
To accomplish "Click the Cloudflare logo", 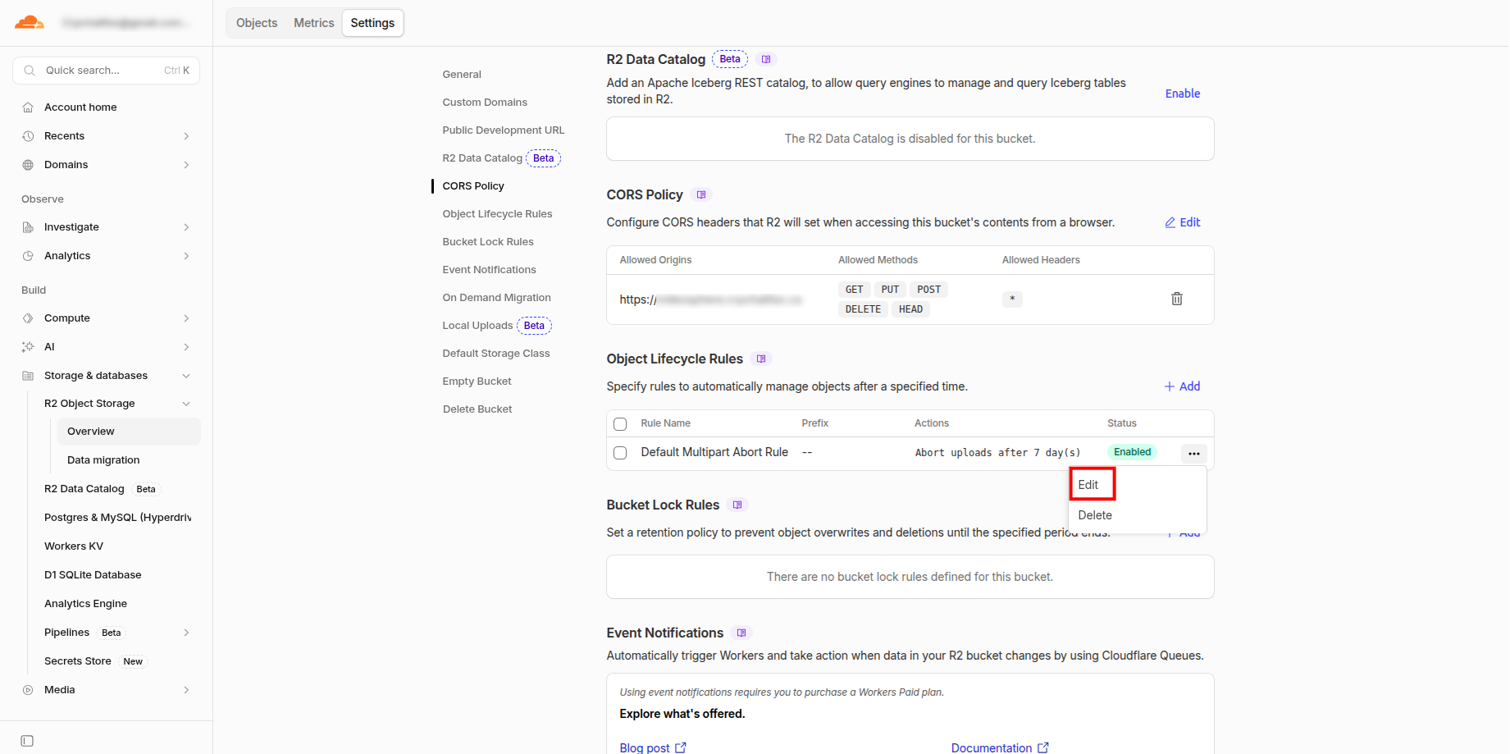I will (30, 22).
